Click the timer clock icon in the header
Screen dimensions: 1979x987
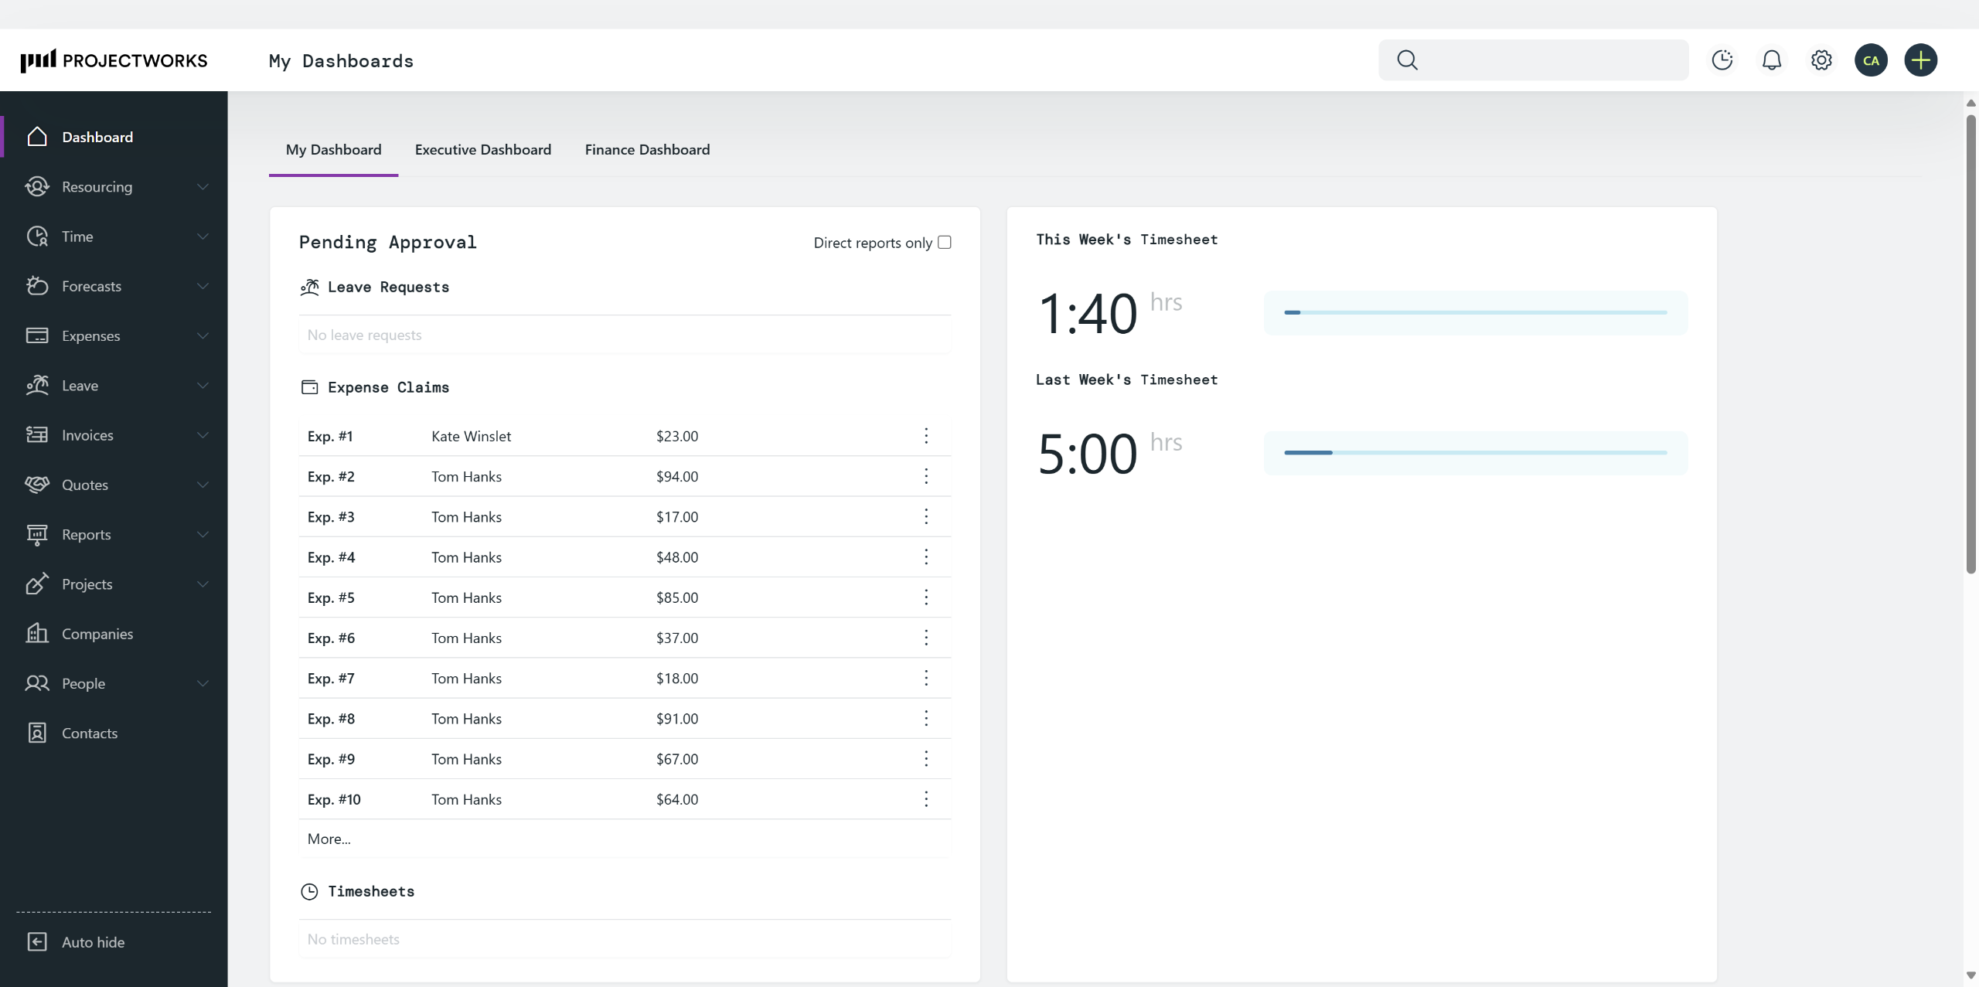(x=1722, y=60)
